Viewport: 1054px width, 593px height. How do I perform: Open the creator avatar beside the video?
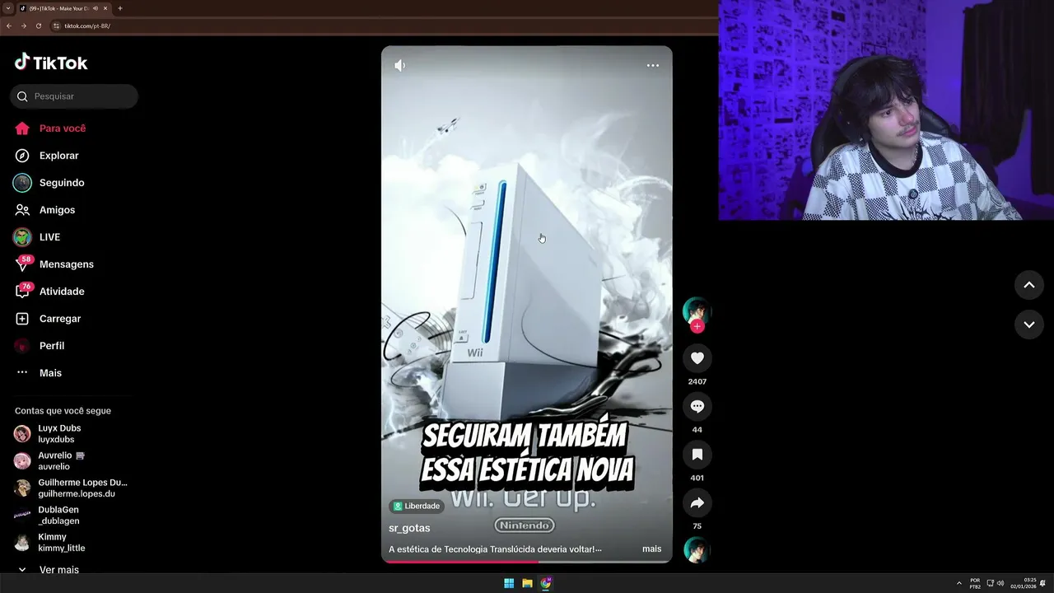click(x=697, y=310)
